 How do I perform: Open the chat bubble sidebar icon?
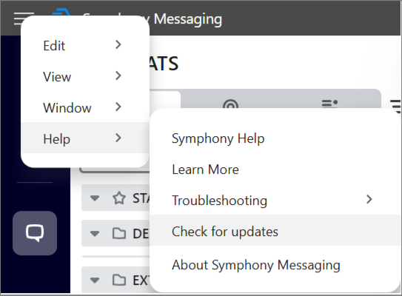pyautogui.click(x=35, y=233)
